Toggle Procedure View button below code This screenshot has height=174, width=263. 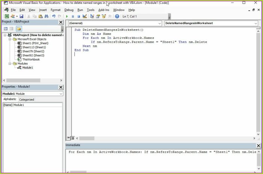[68, 138]
